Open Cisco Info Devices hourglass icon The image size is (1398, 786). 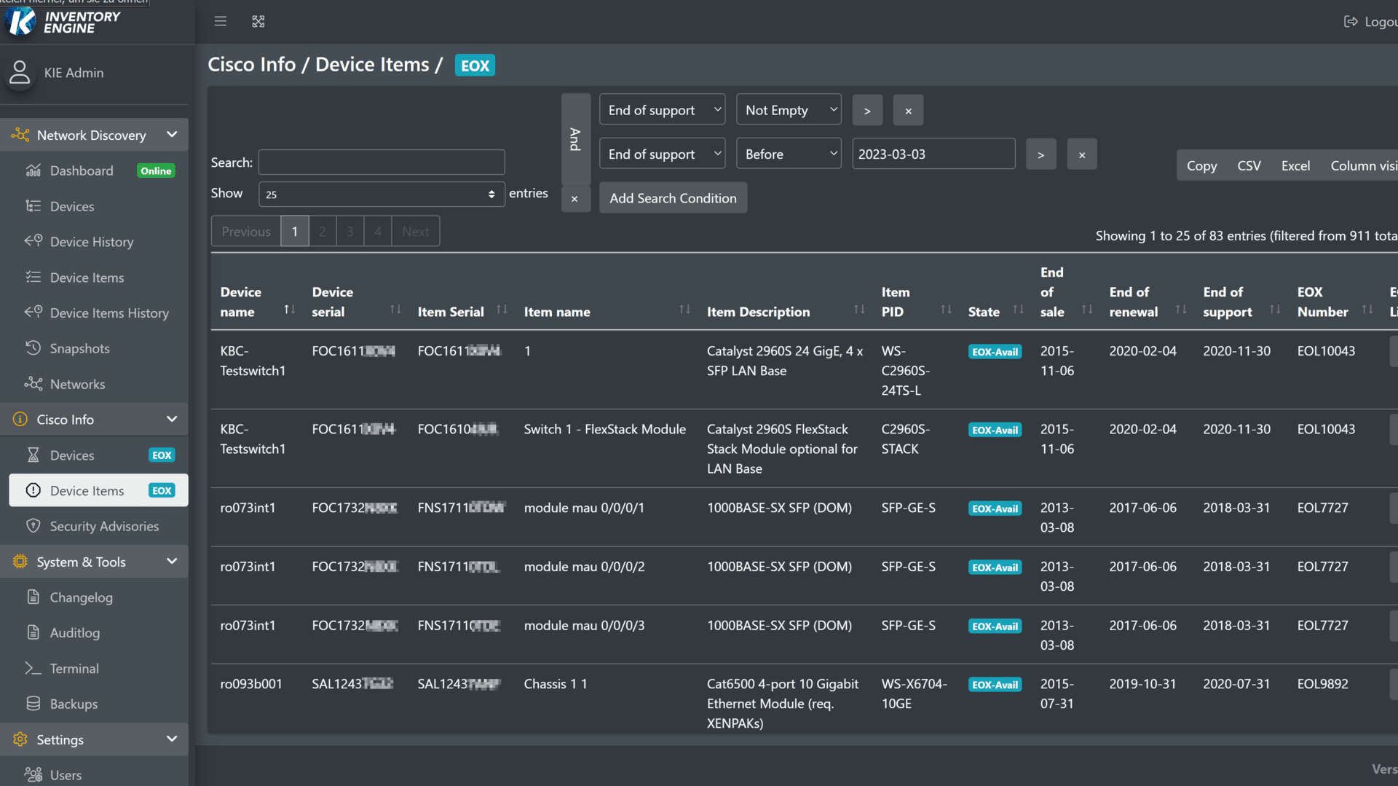[33, 455]
